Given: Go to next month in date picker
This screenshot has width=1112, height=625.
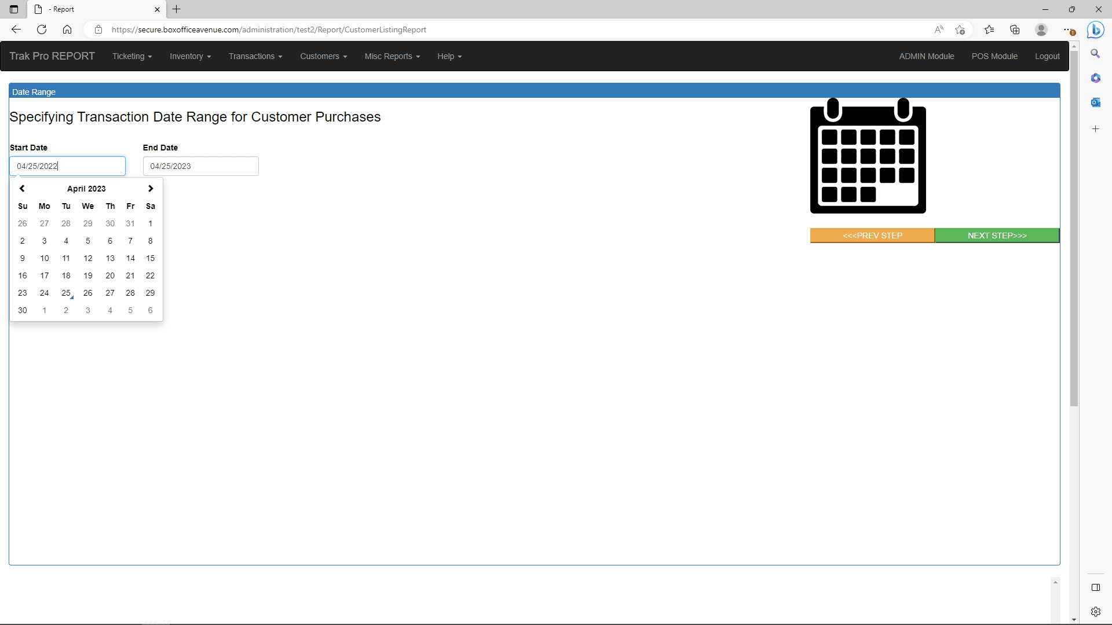Looking at the screenshot, I should (x=151, y=189).
